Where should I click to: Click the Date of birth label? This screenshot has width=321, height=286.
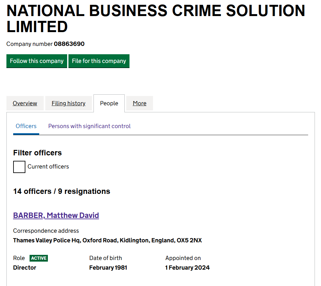106,258
